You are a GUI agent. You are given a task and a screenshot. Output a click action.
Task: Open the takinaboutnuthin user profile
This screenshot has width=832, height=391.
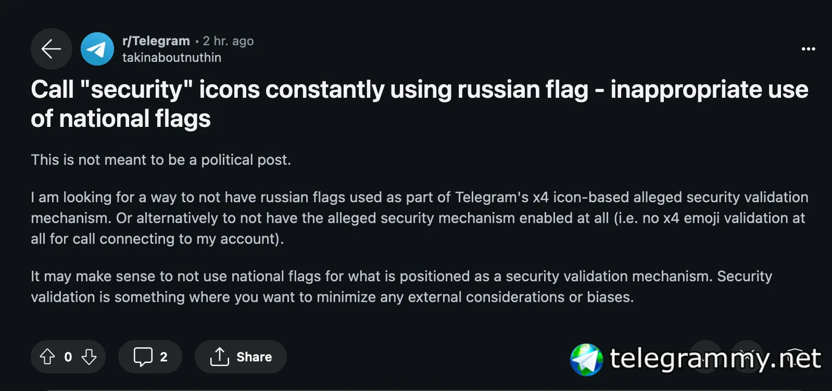(x=171, y=58)
